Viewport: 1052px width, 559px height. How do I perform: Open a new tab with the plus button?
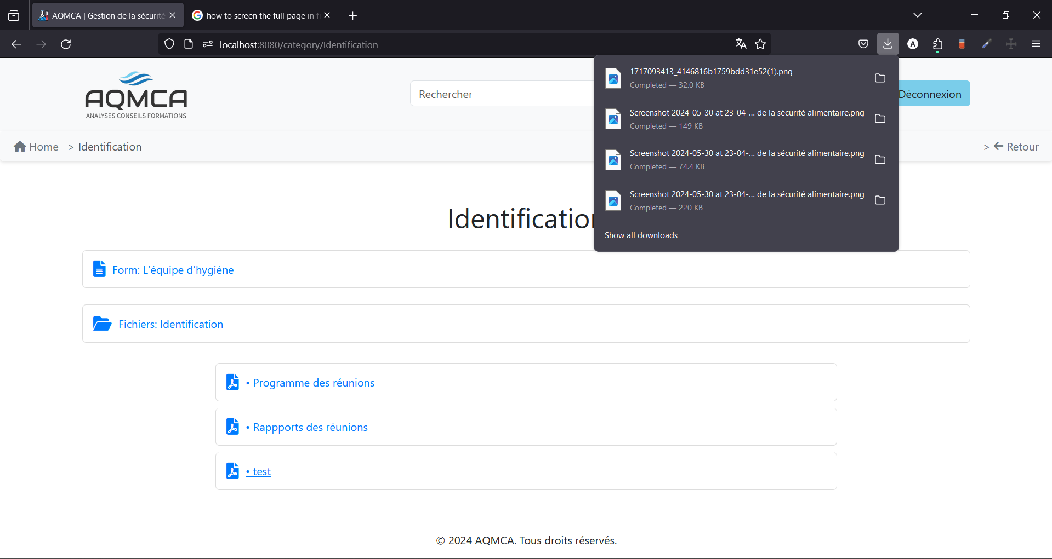pyautogui.click(x=353, y=16)
